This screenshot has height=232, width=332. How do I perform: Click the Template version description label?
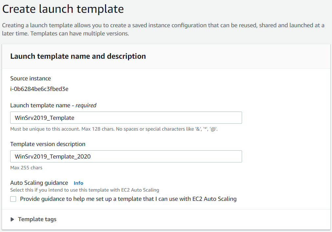(x=47, y=144)
